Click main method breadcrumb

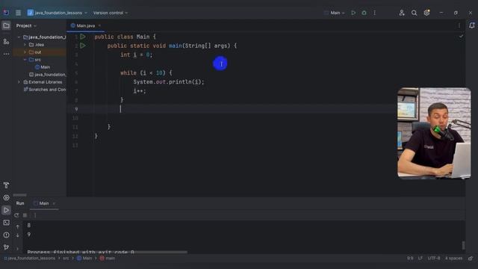click(108, 259)
